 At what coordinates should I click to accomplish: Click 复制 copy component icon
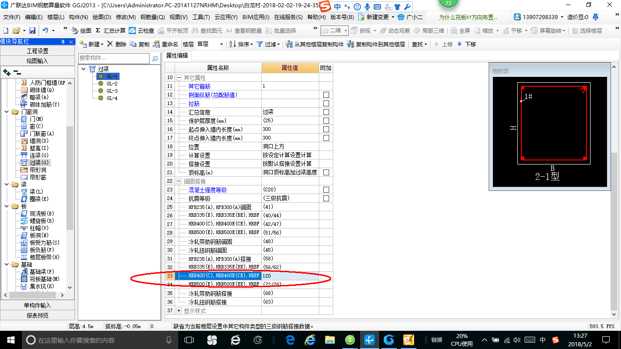(140, 44)
